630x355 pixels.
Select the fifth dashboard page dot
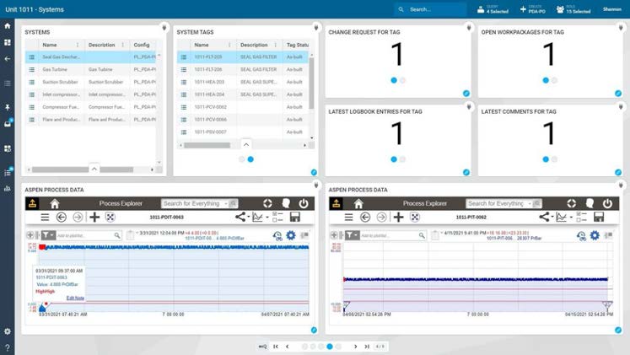click(338, 347)
